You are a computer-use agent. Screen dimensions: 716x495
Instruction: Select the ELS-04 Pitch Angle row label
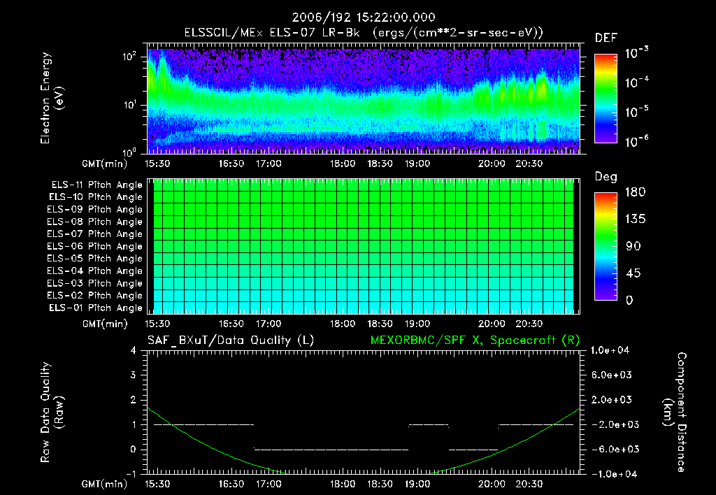click(x=95, y=271)
